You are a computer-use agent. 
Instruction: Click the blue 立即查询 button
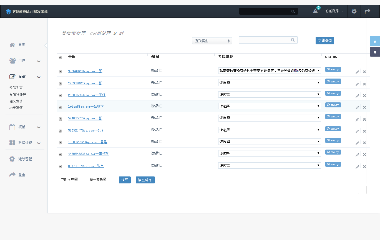pyautogui.click(x=325, y=41)
